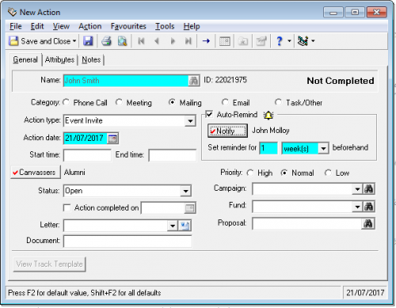Click the calendar grid toolbar icon

click(x=225, y=41)
